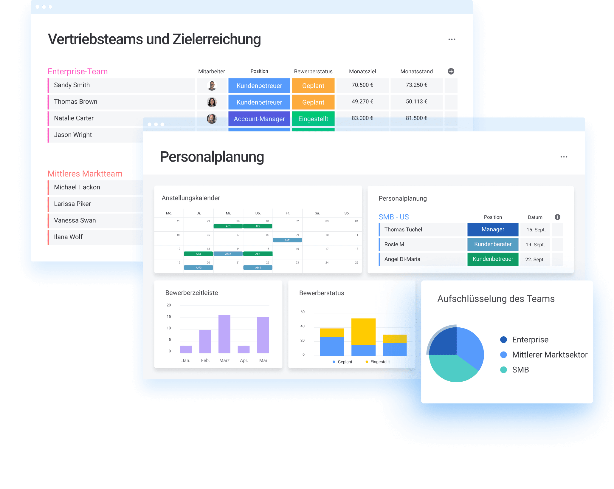Screen dimensions: 614x489
Task: Open the Rosie M. row
Action: point(422,244)
